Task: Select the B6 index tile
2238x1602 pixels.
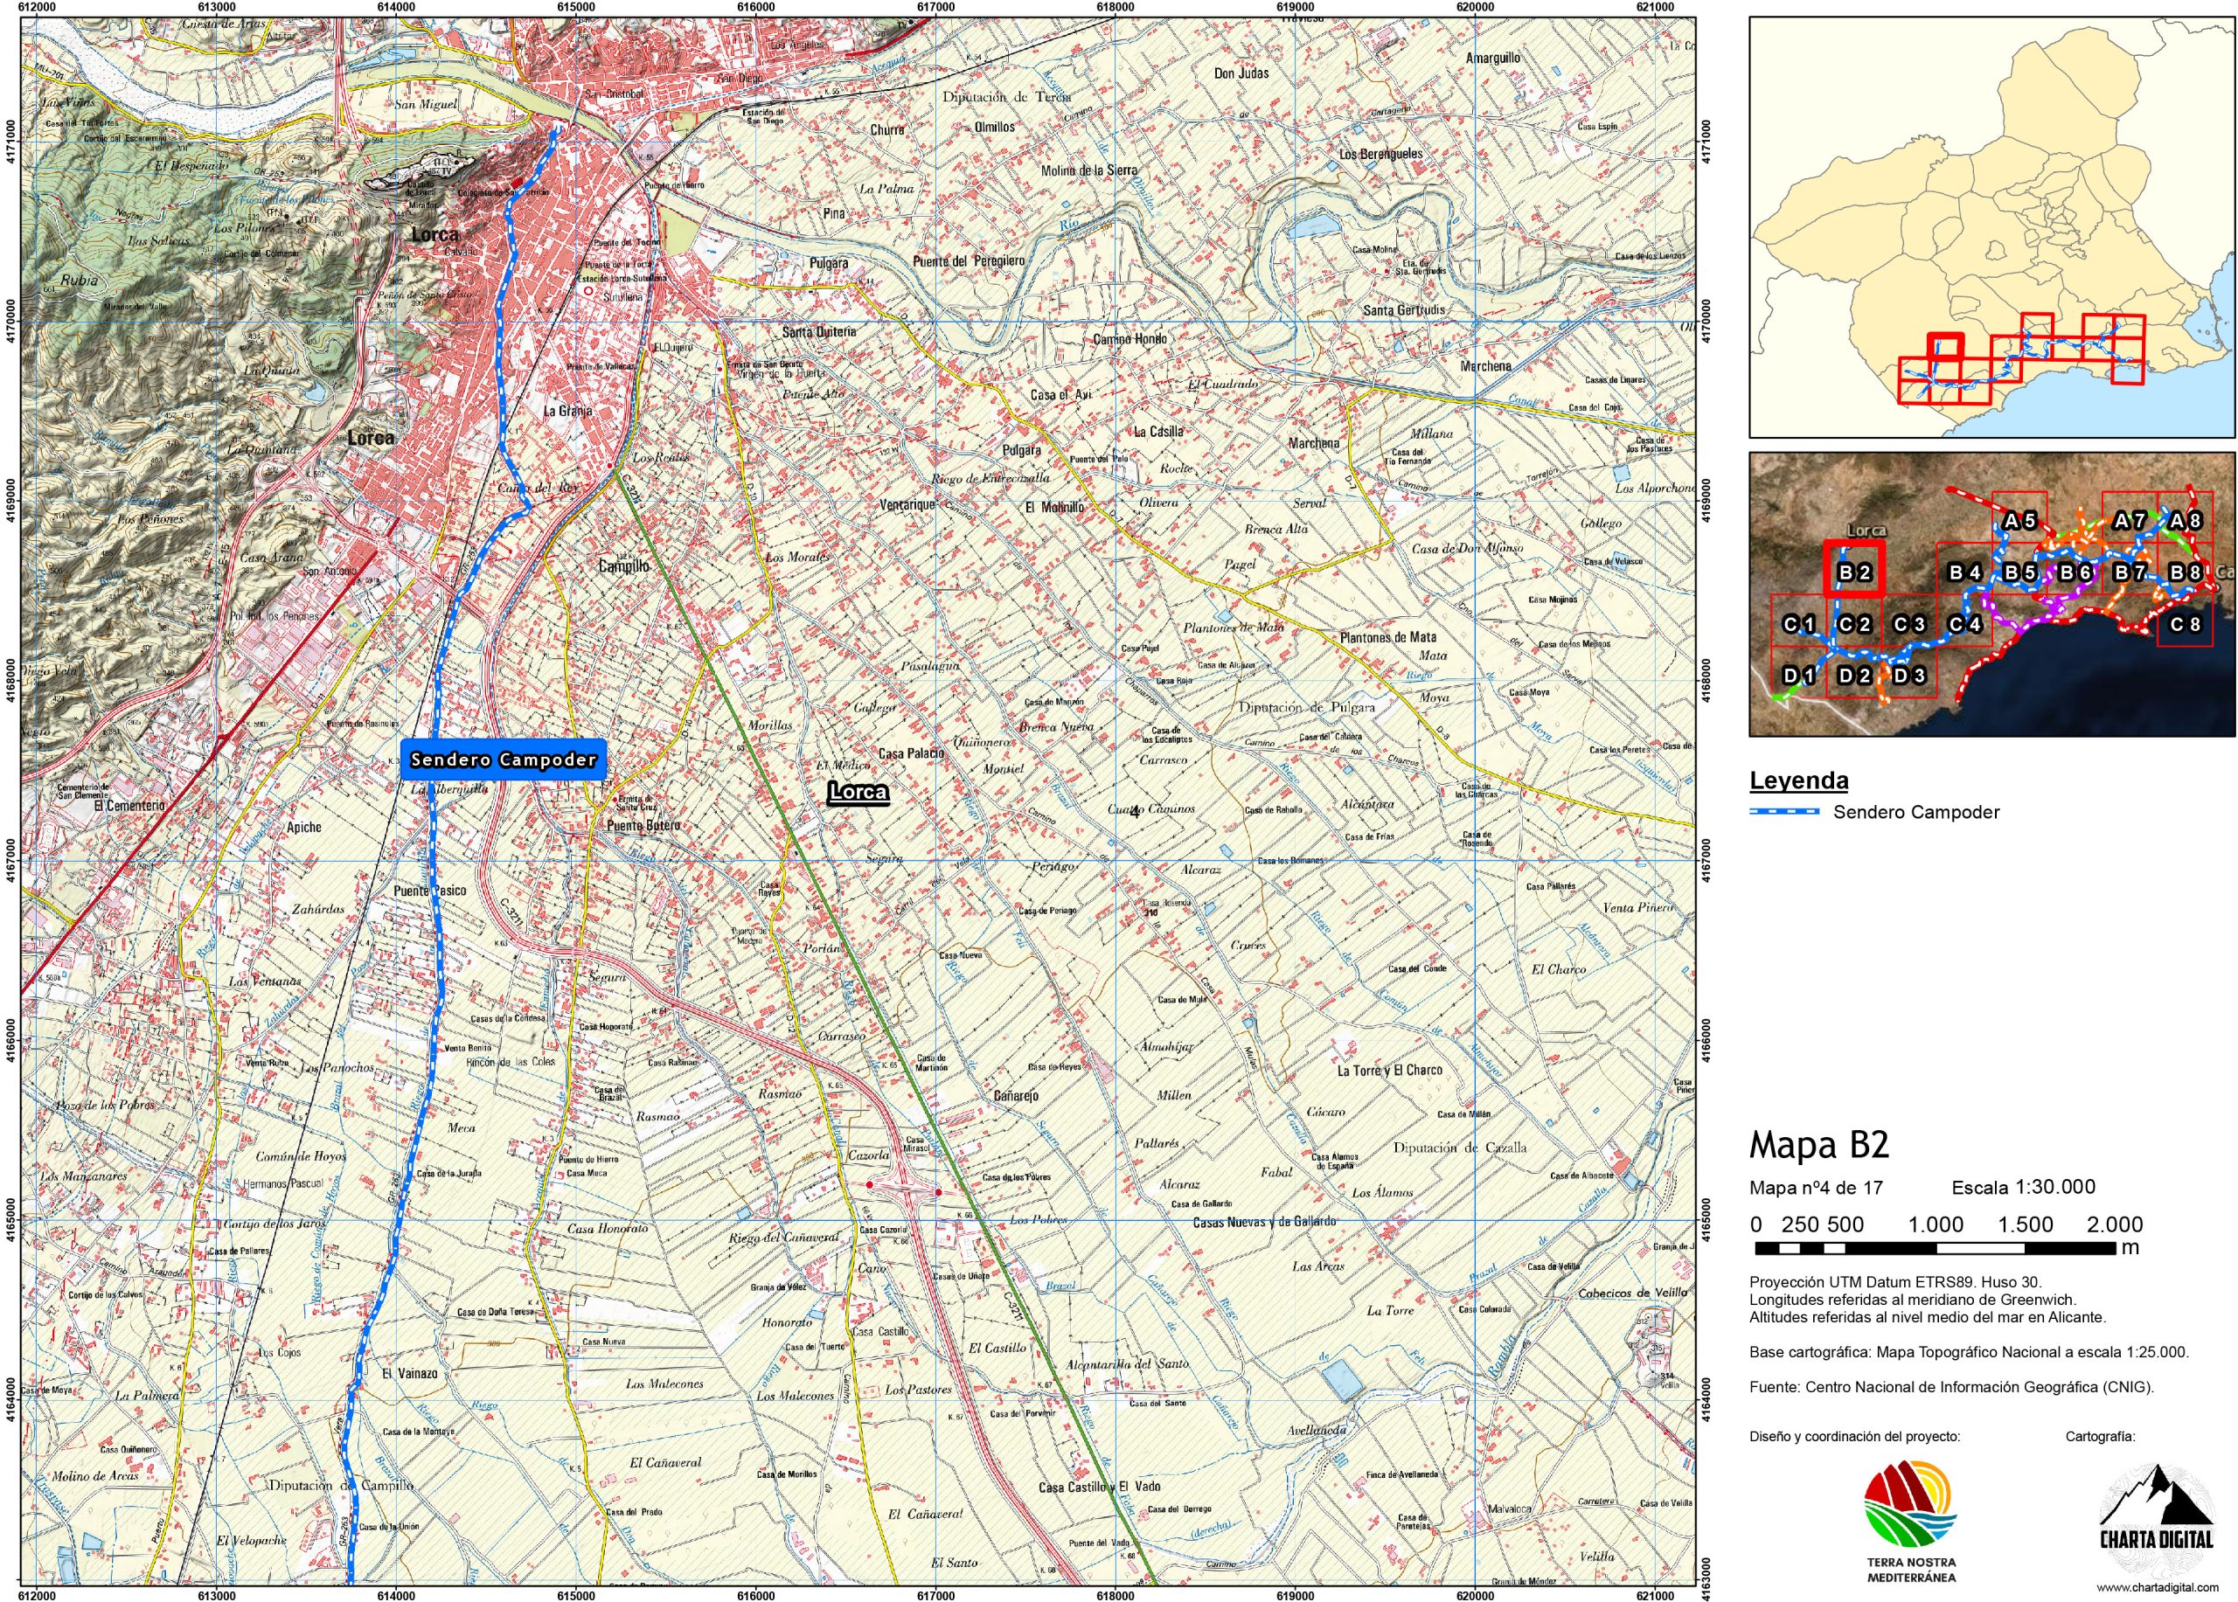Action: coord(2075,572)
